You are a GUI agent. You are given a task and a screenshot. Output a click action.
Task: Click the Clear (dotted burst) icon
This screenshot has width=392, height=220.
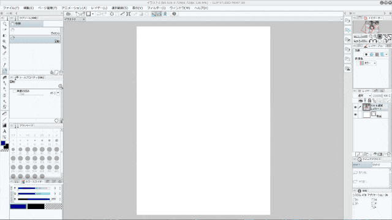[111, 14]
